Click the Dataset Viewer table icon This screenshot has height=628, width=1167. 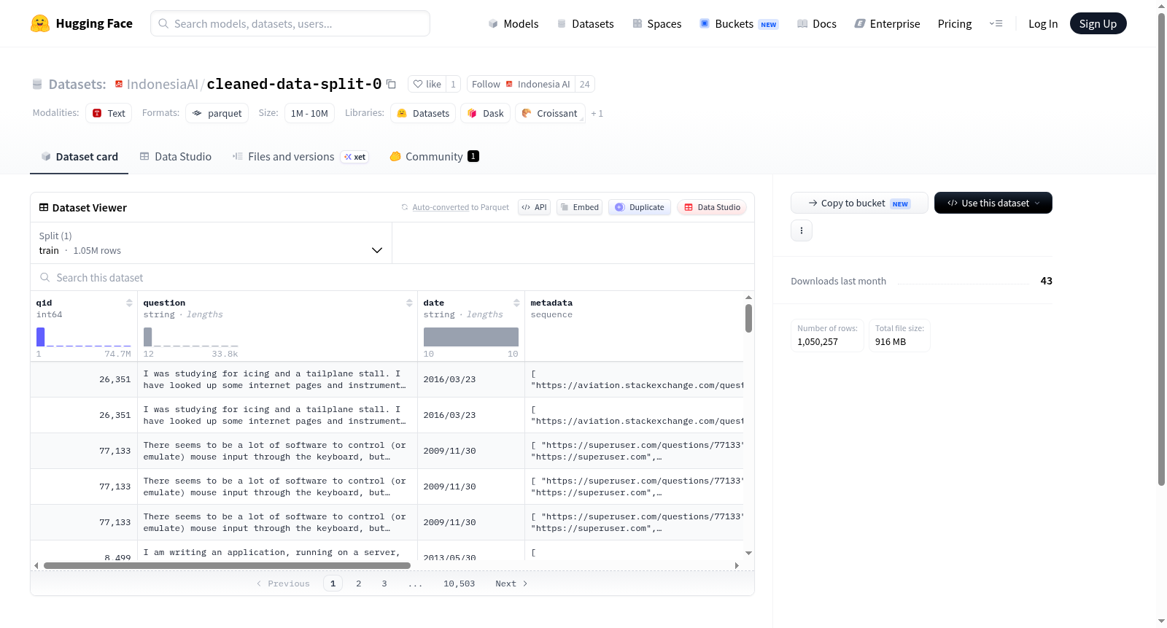point(44,208)
